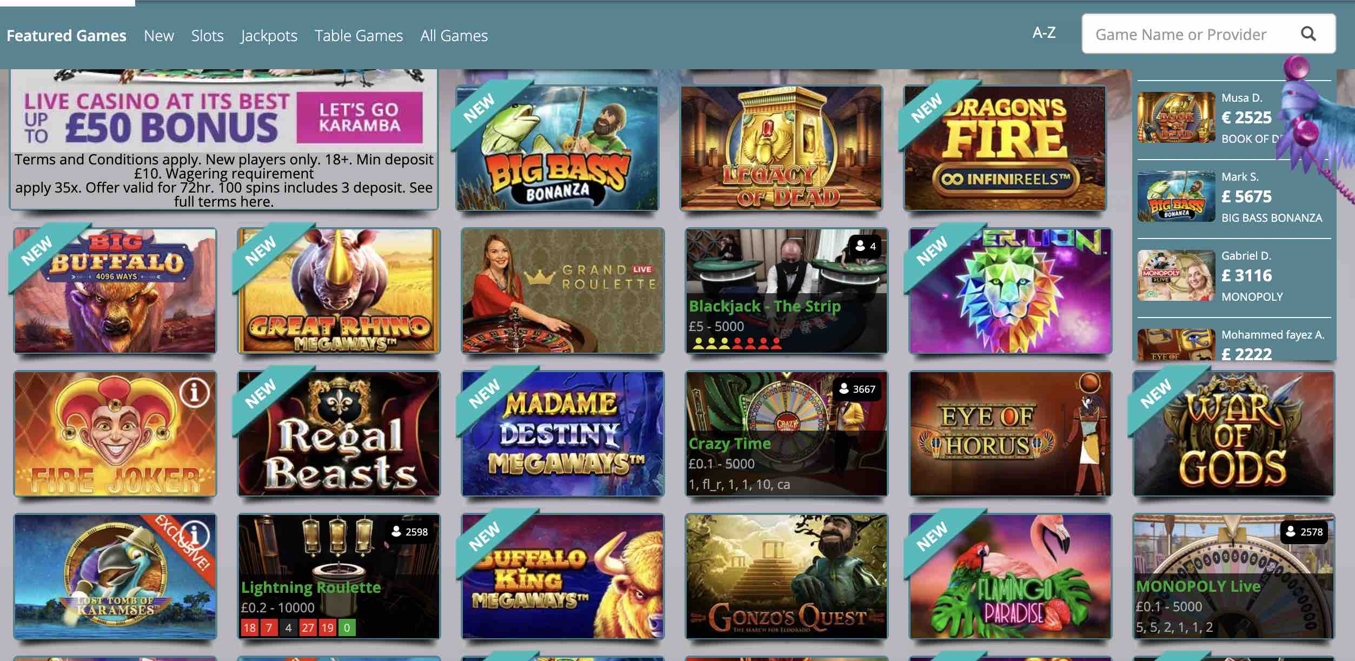Launch Madame Destiny Megaways
This screenshot has height=661, width=1355.
click(x=563, y=433)
